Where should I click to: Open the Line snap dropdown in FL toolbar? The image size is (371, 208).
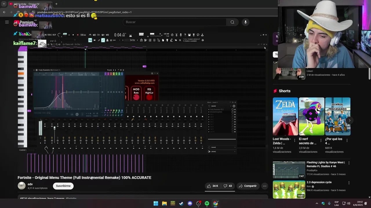tap(115, 40)
